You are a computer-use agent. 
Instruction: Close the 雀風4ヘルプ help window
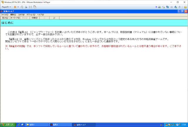pos(186,11)
